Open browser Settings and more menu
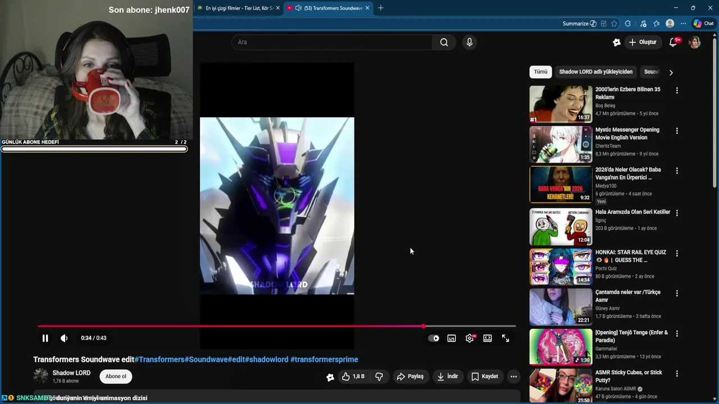719x404 pixels. (x=683, y=24)
